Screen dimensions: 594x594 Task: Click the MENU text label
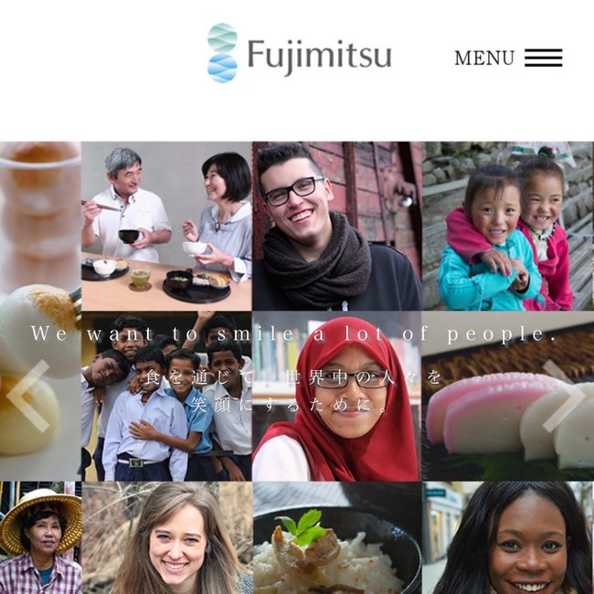pyautogui.click(x=484, y=58)
